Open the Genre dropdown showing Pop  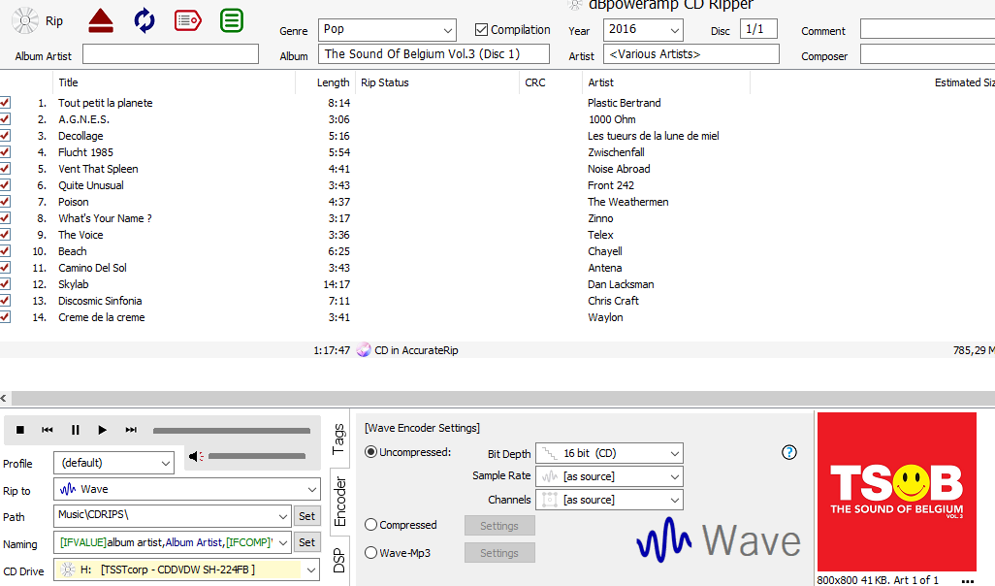pos(387,30)
